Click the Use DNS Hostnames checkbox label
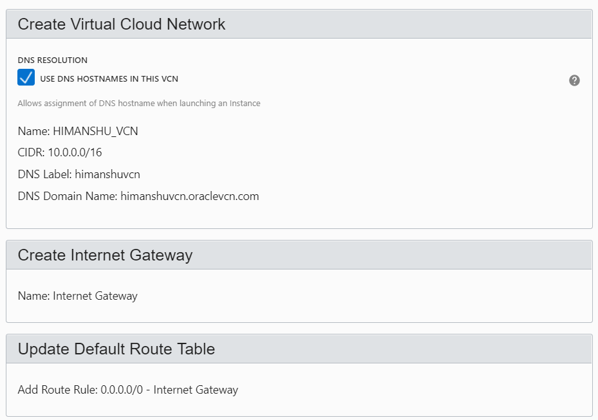The height and width of the screenshot is (420, 598). (x=109, y=79)
